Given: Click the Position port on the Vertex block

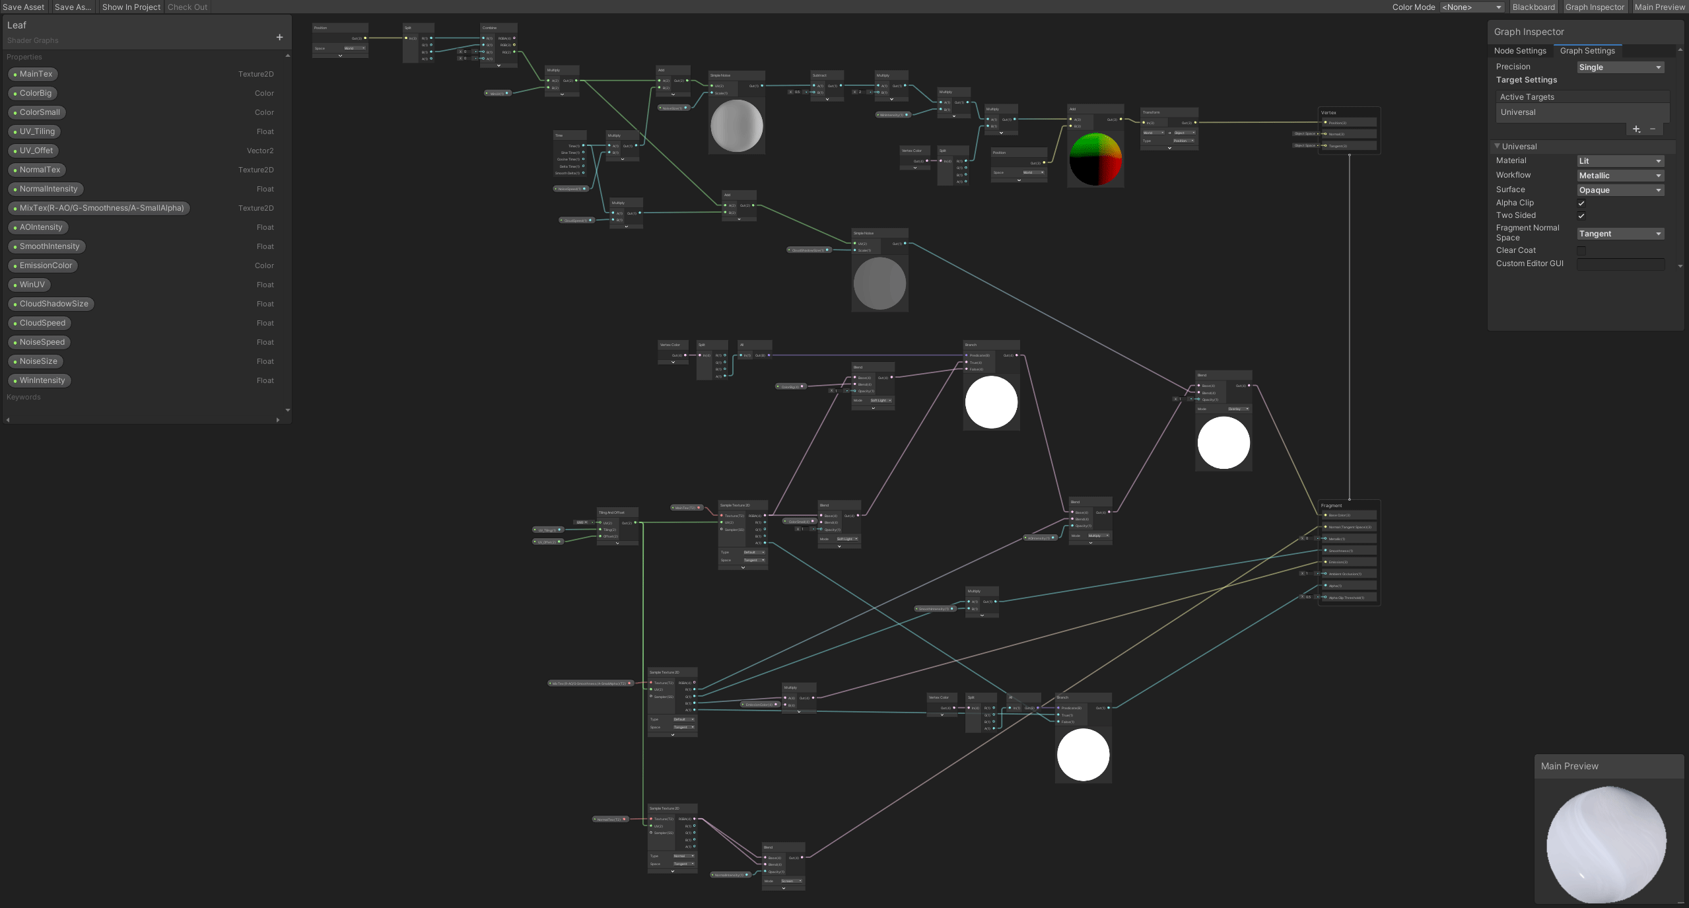Looking at the screenshot, I should point(1325,123).
